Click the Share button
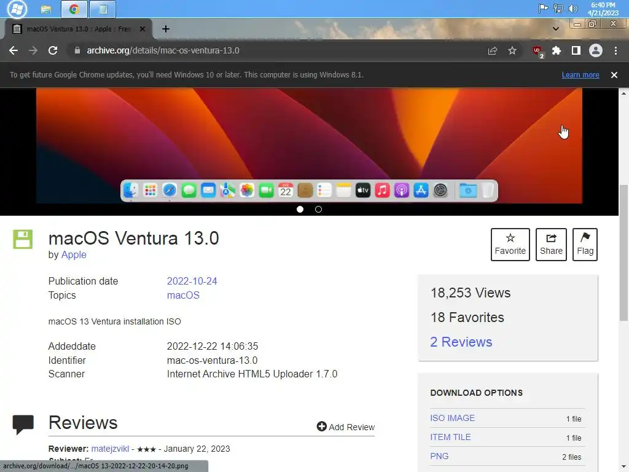 [x=551, y=245]
